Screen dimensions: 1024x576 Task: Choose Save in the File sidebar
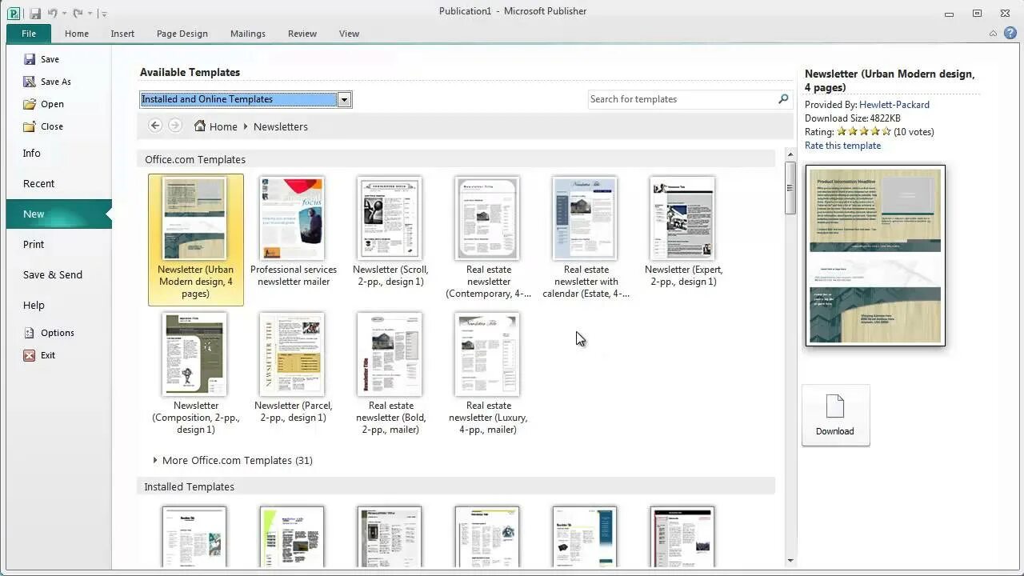(x=42, y=59)
